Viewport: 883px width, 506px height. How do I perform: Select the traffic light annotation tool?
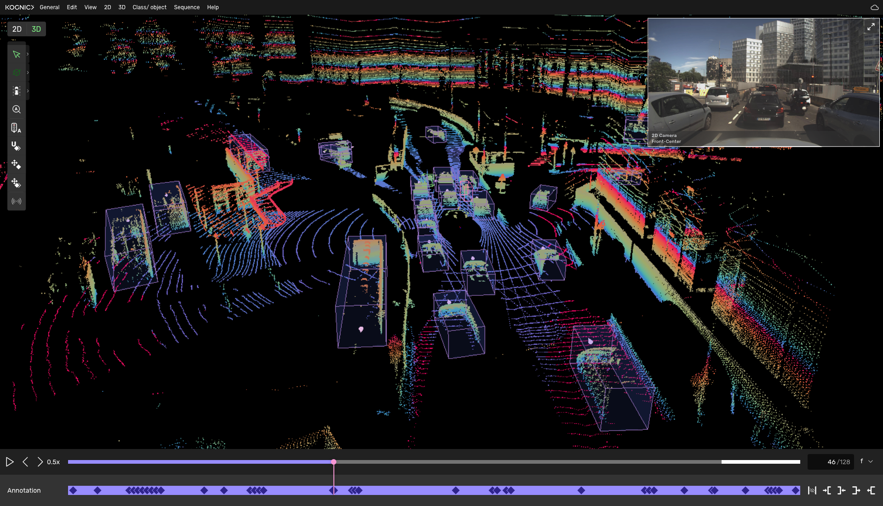[x=17, y=128]
